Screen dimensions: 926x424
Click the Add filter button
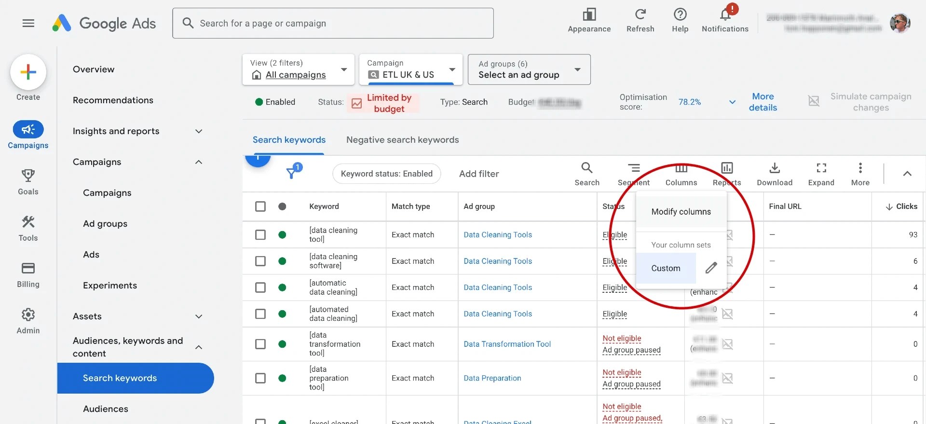479,174
